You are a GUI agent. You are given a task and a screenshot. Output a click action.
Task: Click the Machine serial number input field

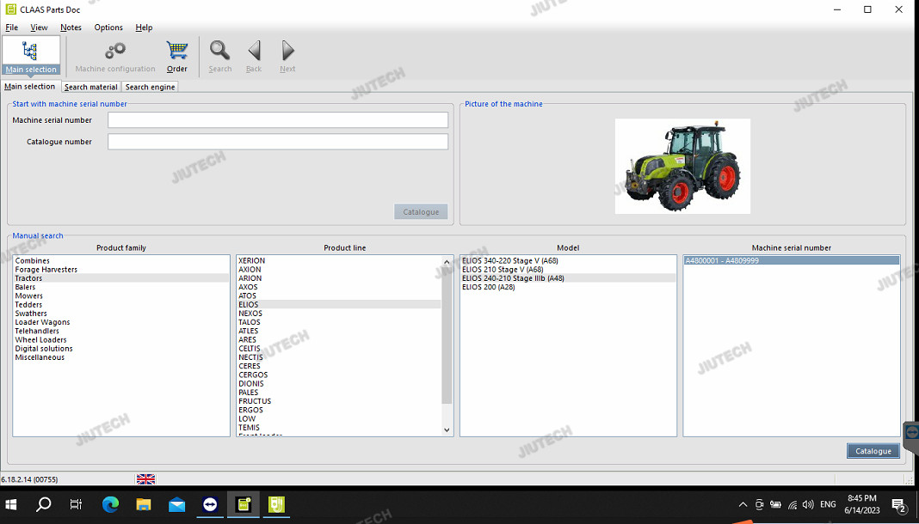click(277, 120)
